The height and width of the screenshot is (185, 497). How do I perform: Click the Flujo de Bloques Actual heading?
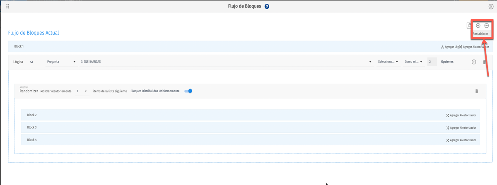34,33
